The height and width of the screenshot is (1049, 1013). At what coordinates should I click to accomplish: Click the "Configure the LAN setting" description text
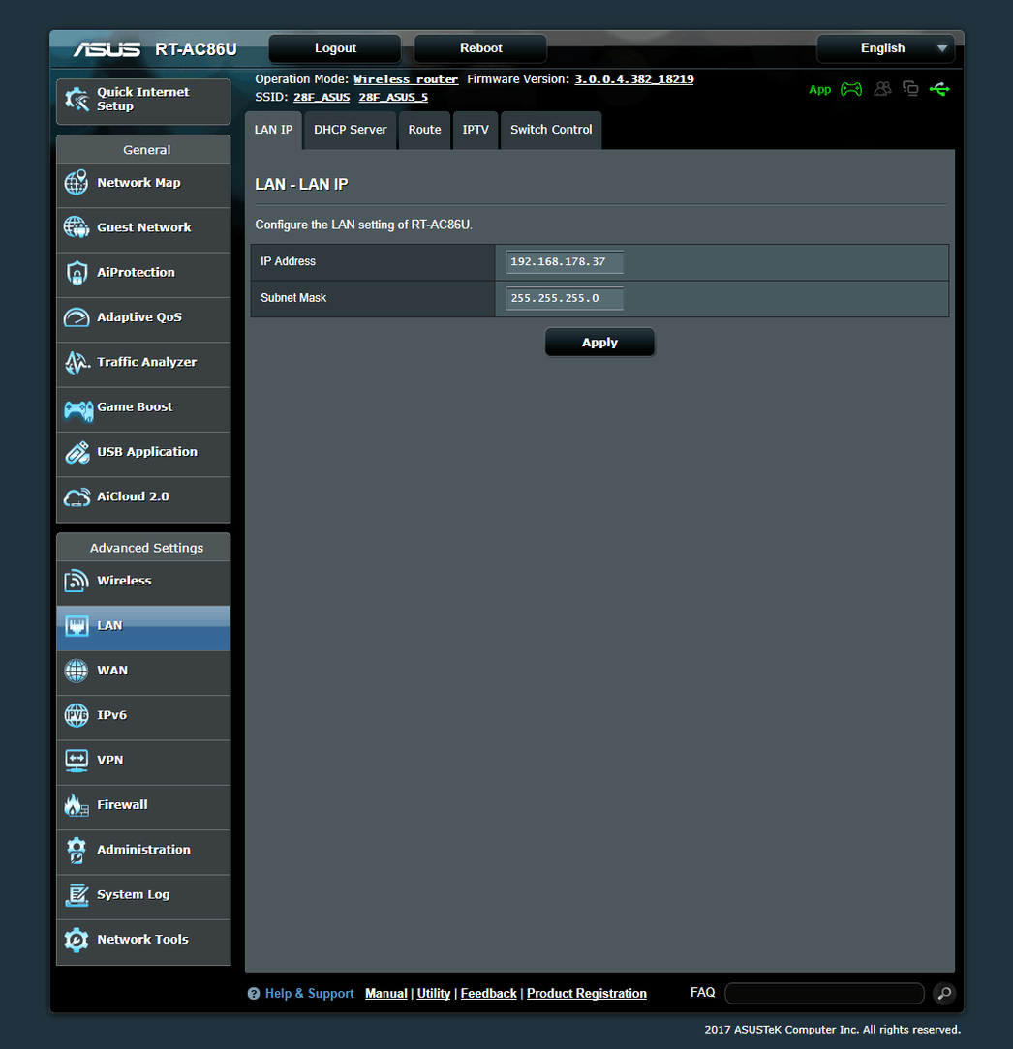363,225
